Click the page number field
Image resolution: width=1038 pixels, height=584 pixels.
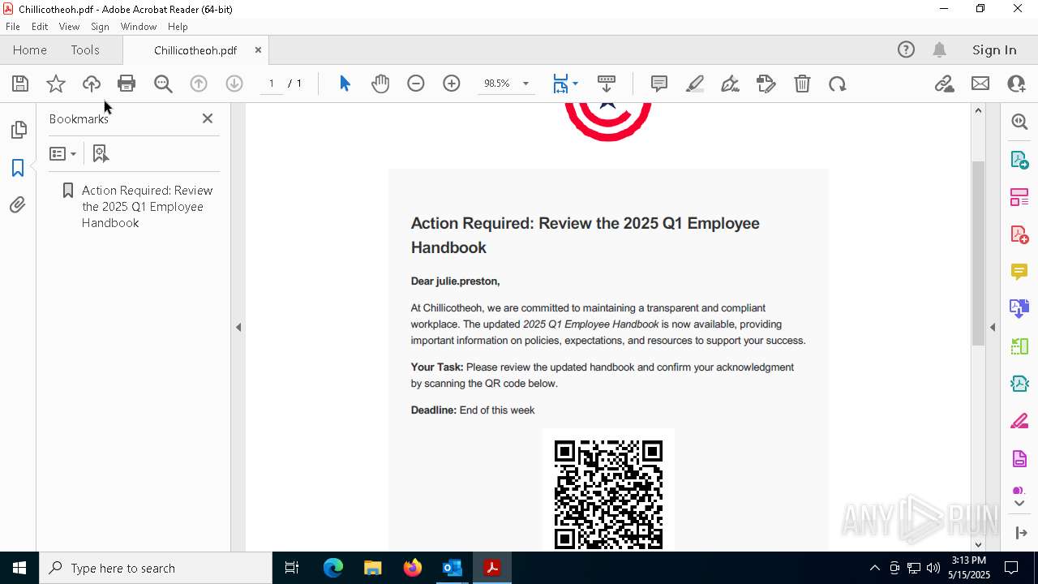[272, 84]
